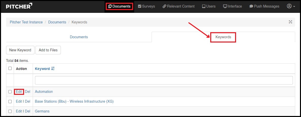Image resolution: width=301 pixels, height=117 pixels.
Task: Click the keyword filter input field
Action: pos(164,80)
